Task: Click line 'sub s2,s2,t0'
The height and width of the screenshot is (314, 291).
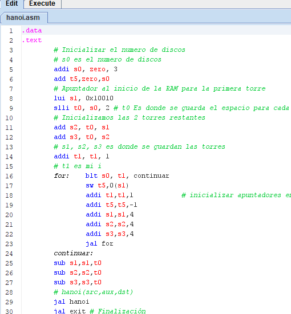Action: click(x=78, y=272)
